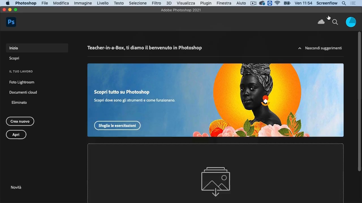The width and height of the screenshot is (362, 203).
Task: Click the ScreenFlow camera menu bar icon
Action: tap(253, 3)
